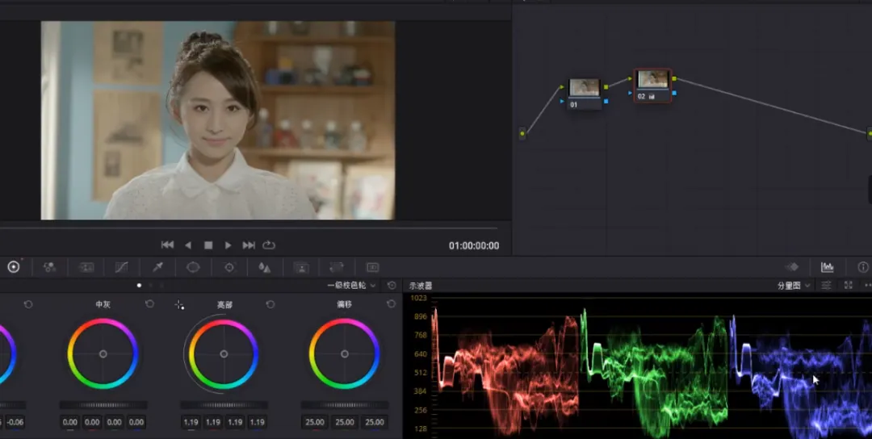The image size is (872, 439).
Task: Click the 中灰 red value field
Action: [x=92, y=422]
